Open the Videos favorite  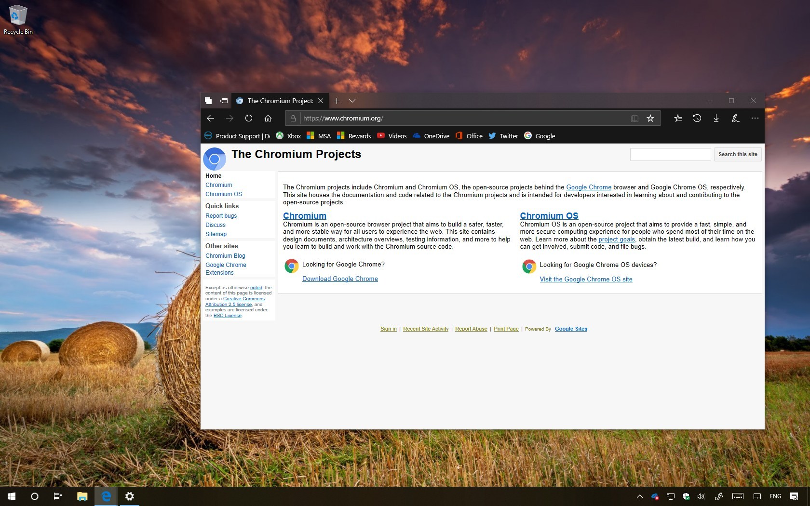pyautogui.click(x=392, y=136)
